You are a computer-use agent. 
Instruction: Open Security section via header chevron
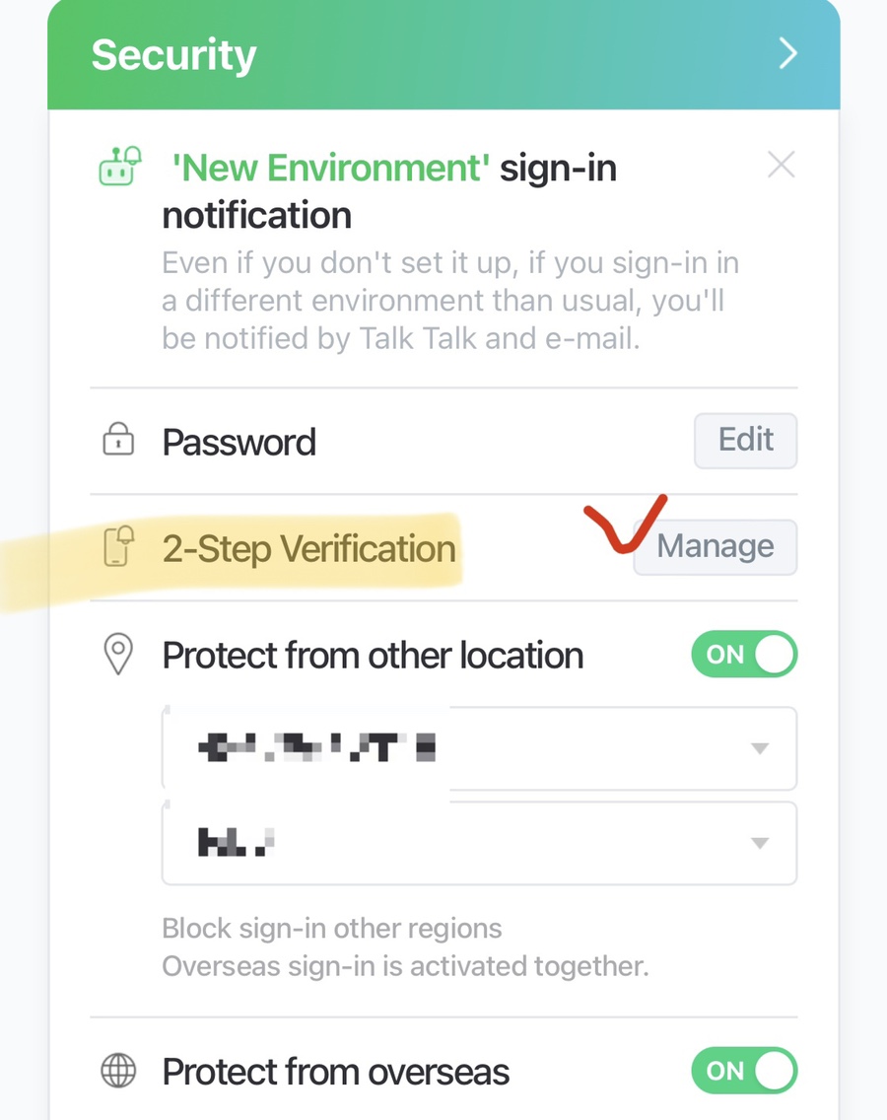(x=787, y=53)
